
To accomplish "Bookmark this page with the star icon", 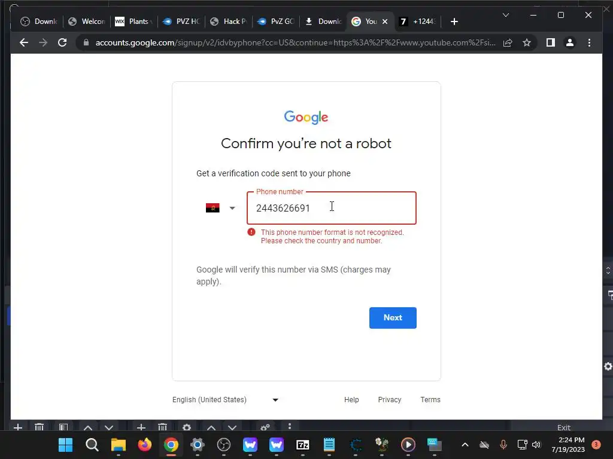I will [527, 42].
